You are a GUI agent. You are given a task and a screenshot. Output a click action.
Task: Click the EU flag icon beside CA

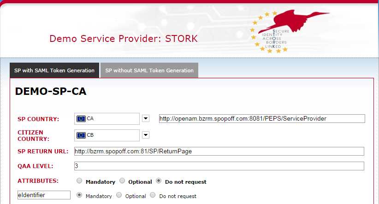[81, 118]
